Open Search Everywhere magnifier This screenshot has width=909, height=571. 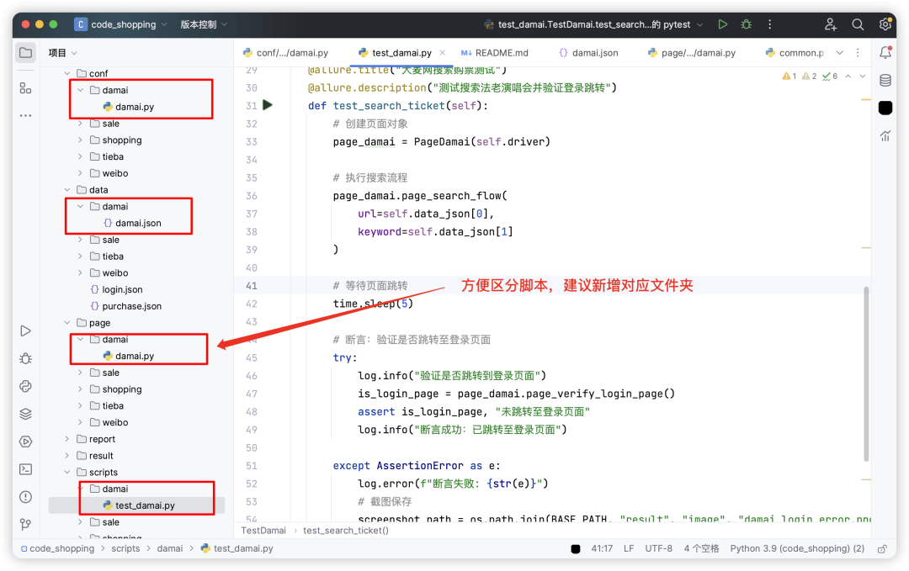tap(858, 24)
